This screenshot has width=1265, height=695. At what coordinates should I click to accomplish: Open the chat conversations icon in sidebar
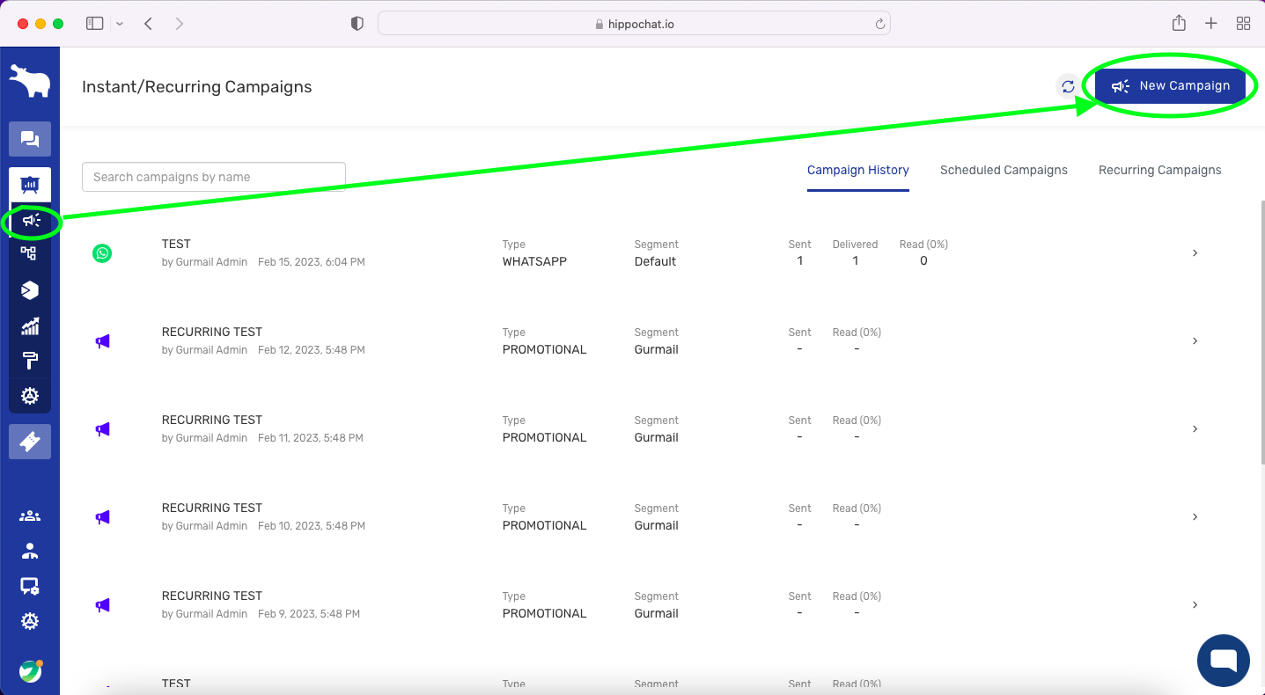(x=30, y=139)
